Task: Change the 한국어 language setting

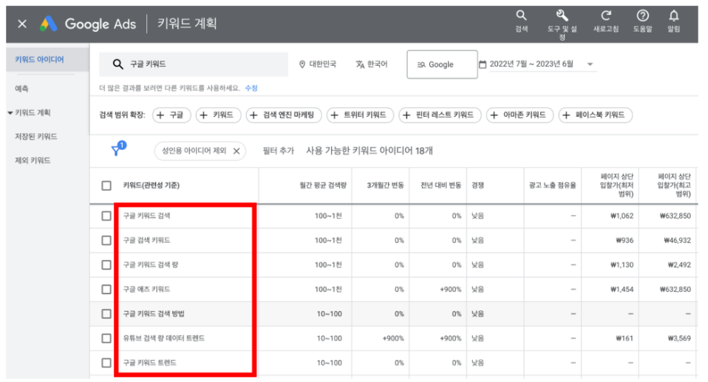Action: coord(371,64)
